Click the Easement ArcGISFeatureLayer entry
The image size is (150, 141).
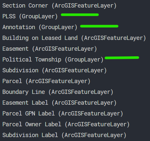click(50, 49)
